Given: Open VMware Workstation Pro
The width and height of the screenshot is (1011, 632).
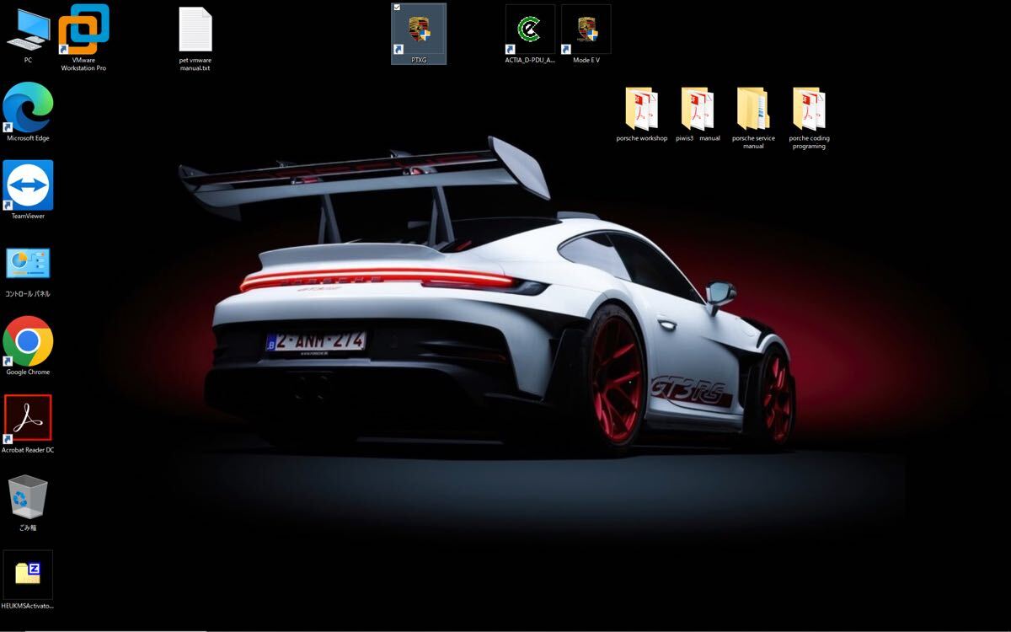Looking at the screenshot, I should point(83,32).
